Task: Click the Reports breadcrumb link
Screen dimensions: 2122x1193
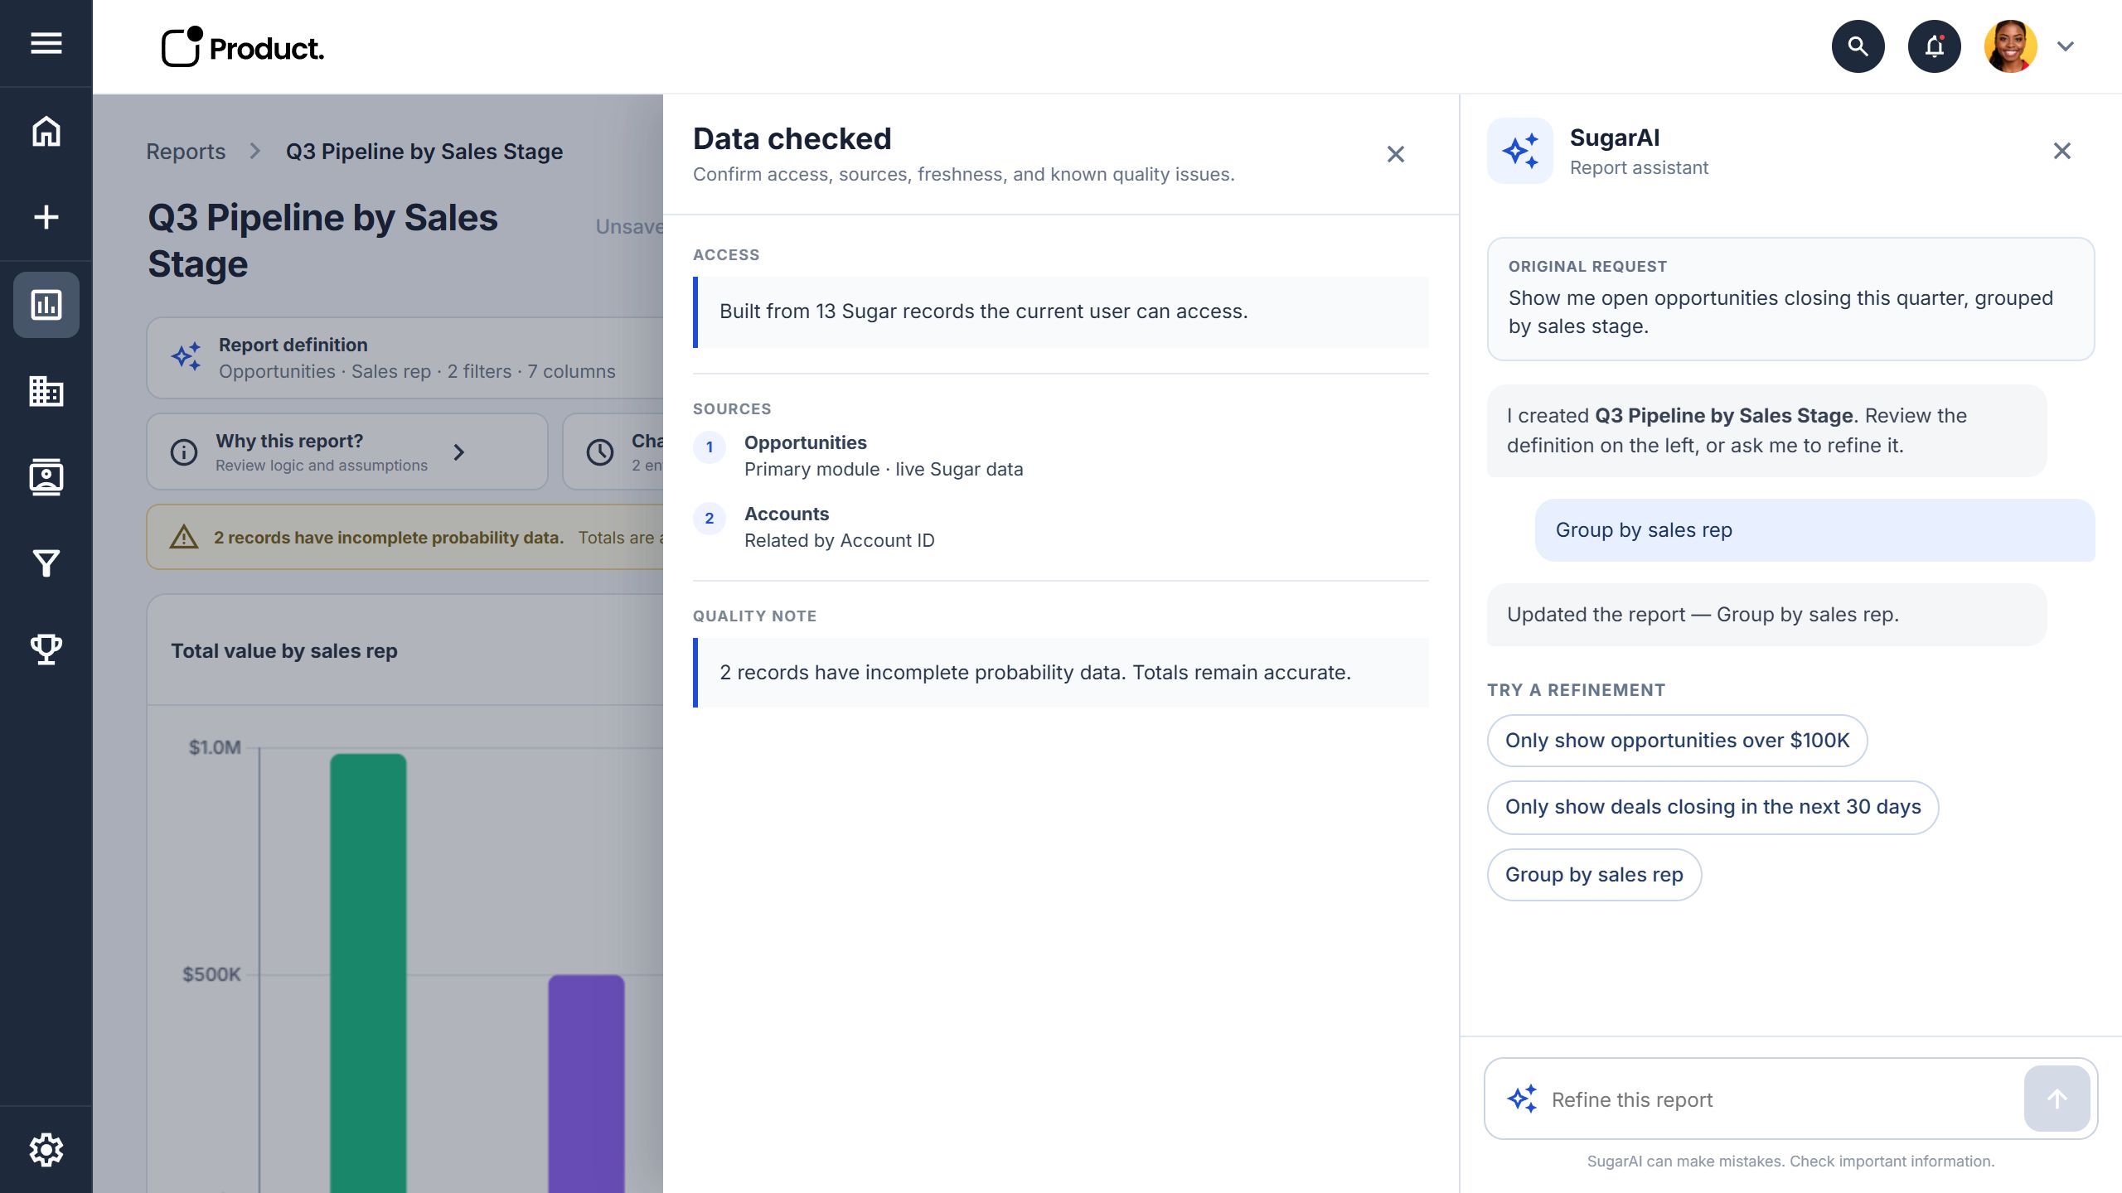Action: pos(186,152)
